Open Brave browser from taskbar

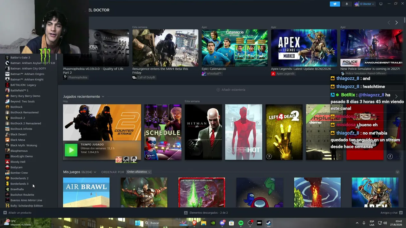click(x=194, y=223)
